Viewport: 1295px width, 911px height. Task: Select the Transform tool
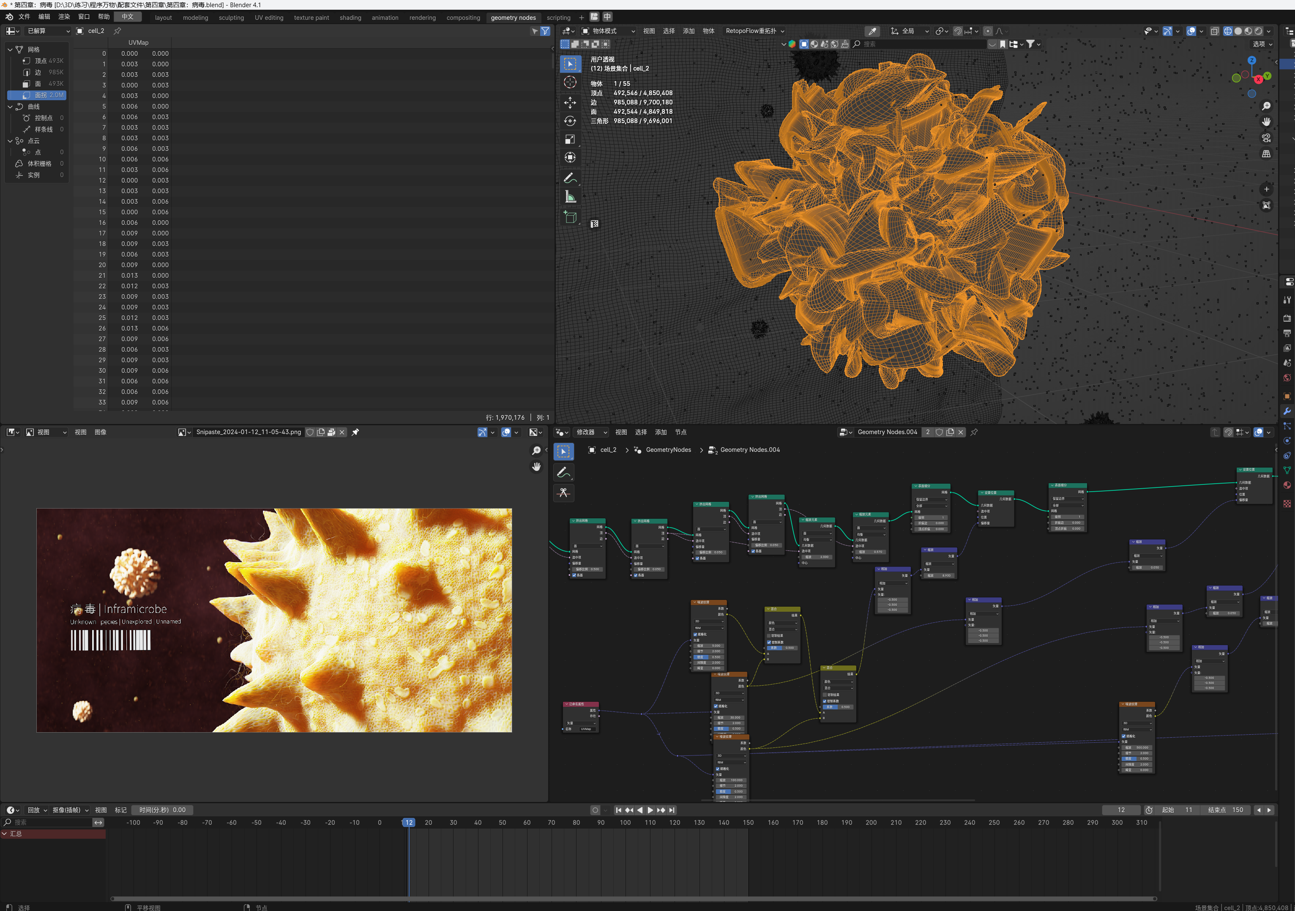click(570, 158)
